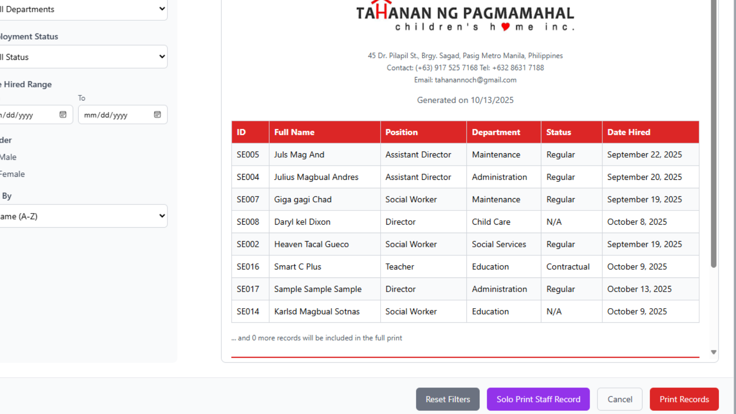Click Solo Print Staff Record button
This screenshot has width=736, height=414.
click(538, 399)
